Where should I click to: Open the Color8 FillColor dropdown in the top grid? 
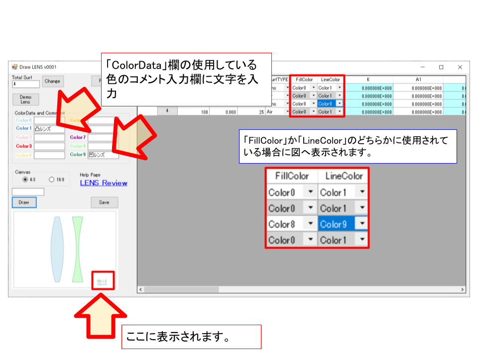[314, 103]
